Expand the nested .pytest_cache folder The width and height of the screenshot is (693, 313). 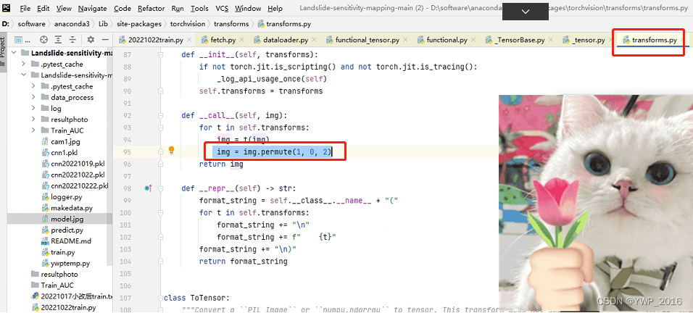click(33, 86)
